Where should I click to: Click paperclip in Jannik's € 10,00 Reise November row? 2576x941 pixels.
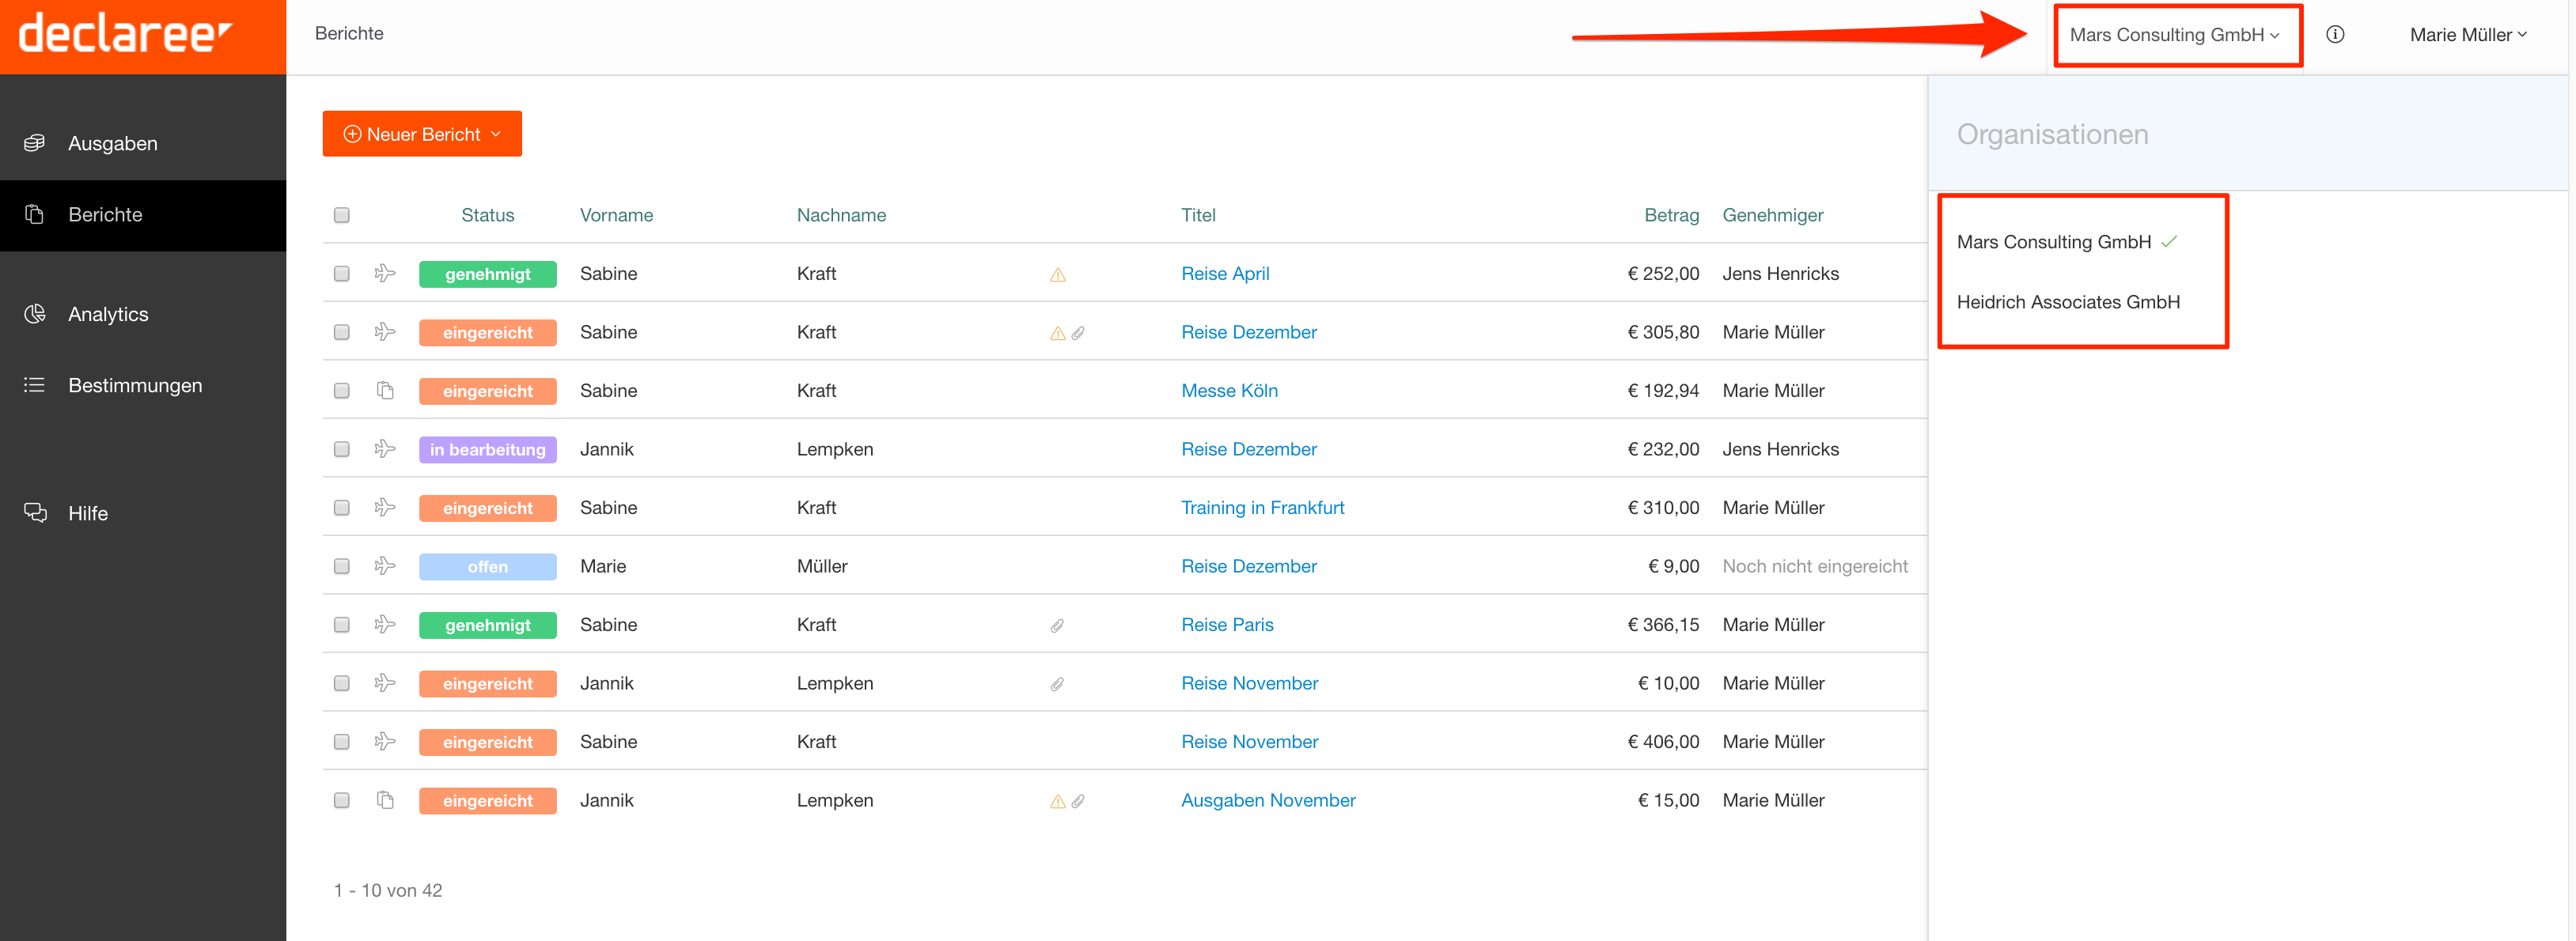1057,684
